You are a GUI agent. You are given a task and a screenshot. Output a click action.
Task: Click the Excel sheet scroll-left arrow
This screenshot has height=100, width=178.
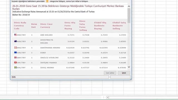107,97
